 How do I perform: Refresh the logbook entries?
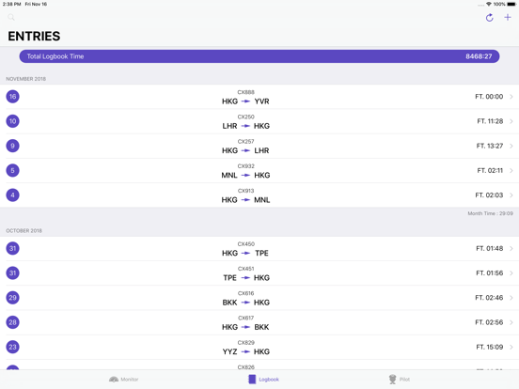coord(490,18)
